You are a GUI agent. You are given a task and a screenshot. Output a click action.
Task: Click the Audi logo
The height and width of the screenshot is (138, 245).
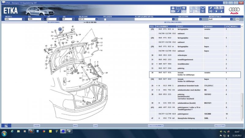[x=234, y=10]
